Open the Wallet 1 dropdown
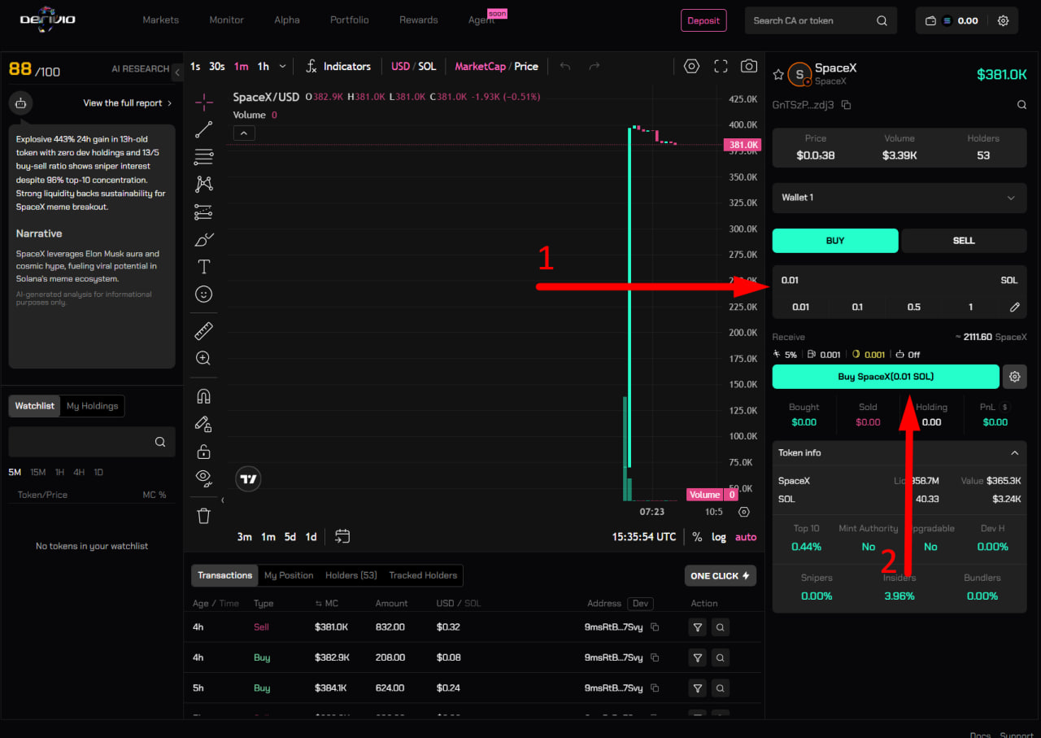Image resolution: width=1041 pixels, height=738 pixels. point(899,198)
